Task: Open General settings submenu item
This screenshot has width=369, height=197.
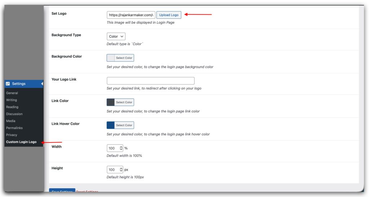Action: click(x=12, y=93)
